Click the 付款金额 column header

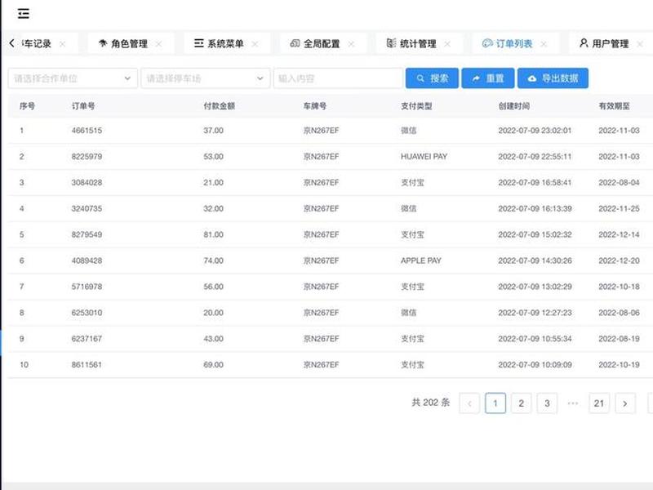(x=220, y=106)
